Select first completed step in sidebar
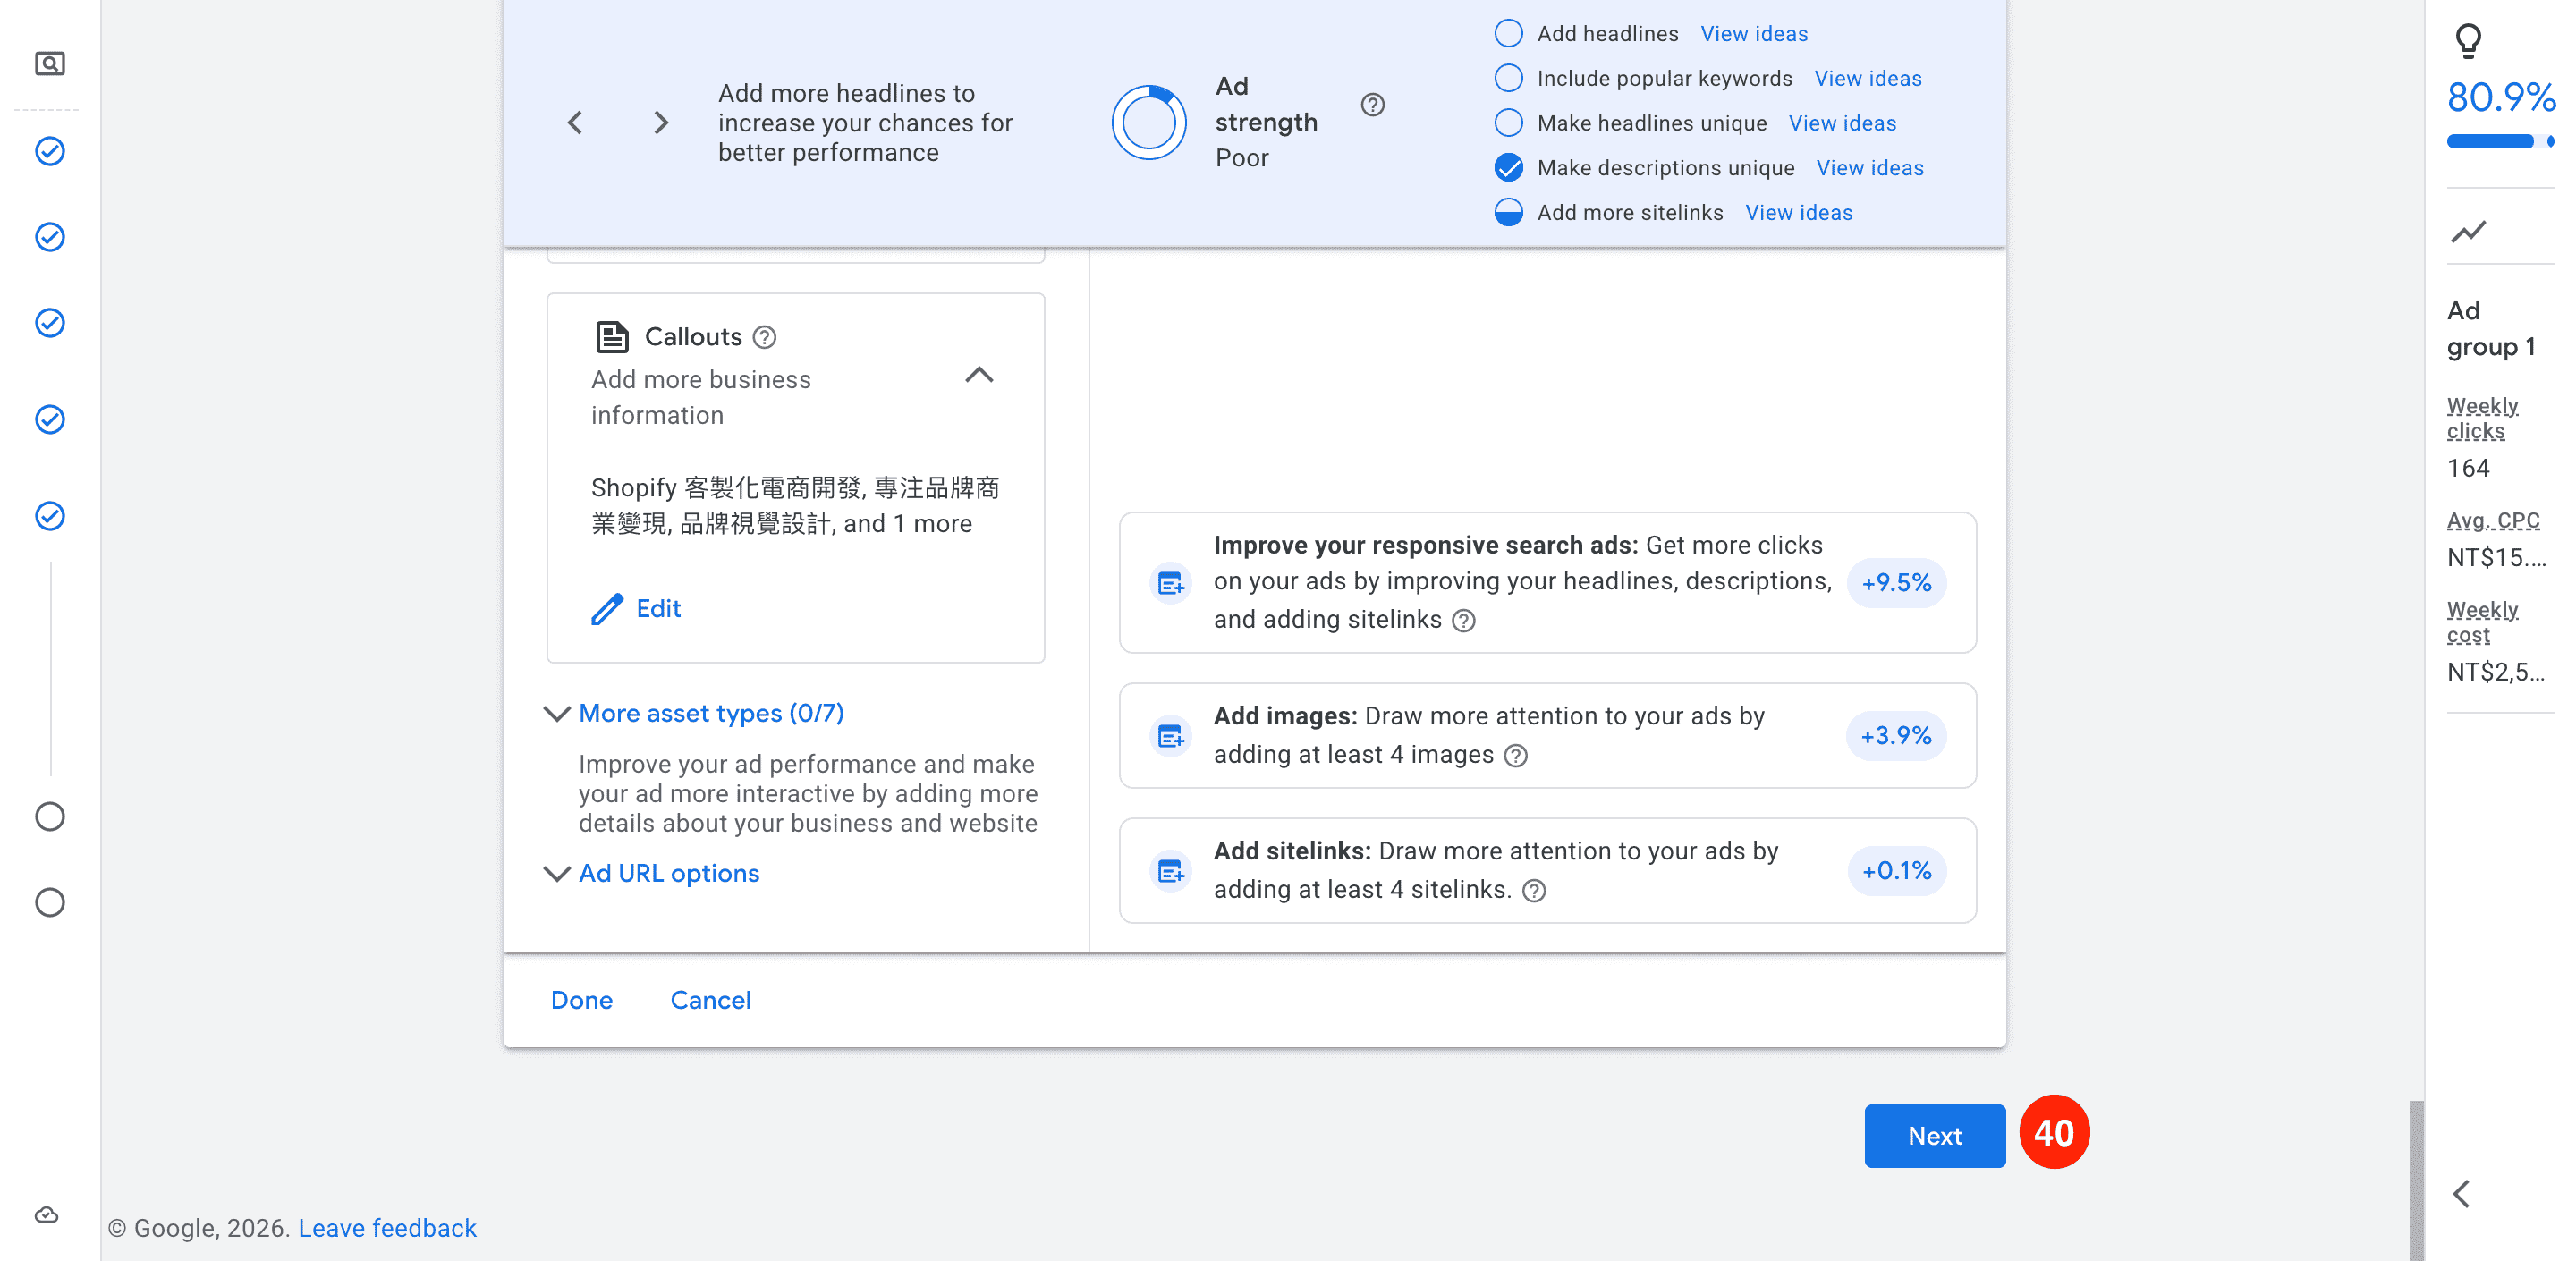This screenshot has height=1261, width=2576. (50, 151)
